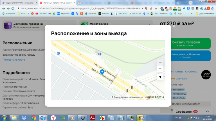Open the загрузчик bookmark
The width and height of the screenshot is (216, 121).
(x=63, y=13)
